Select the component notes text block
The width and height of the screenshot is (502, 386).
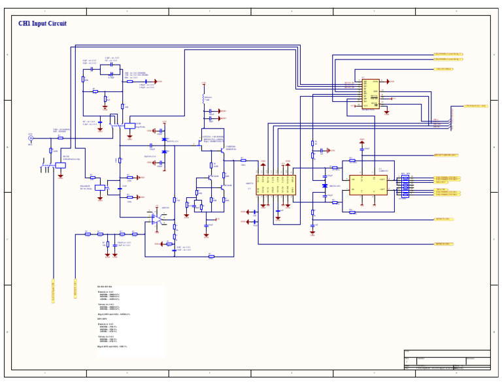pos(131,321)
